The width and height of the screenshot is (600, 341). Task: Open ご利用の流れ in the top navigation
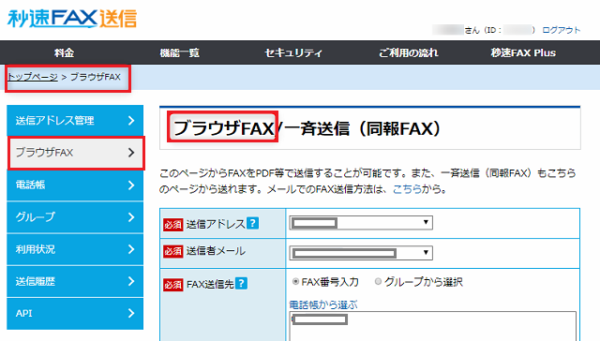pyautogui.click(x=409, y=52)
